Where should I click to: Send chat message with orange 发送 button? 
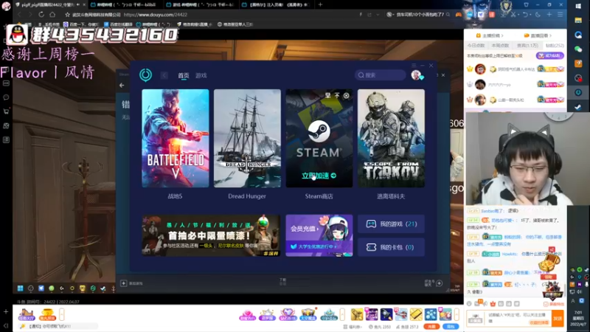(x=558, y=318)
